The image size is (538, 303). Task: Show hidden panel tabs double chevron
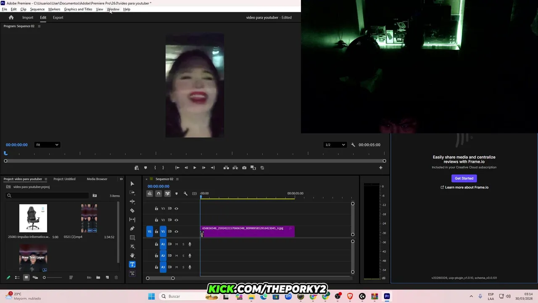[121, 179]
